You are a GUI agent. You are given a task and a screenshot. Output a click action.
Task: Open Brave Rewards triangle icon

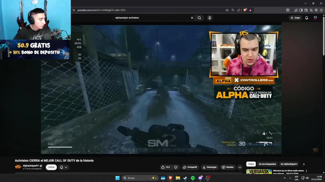250,10
